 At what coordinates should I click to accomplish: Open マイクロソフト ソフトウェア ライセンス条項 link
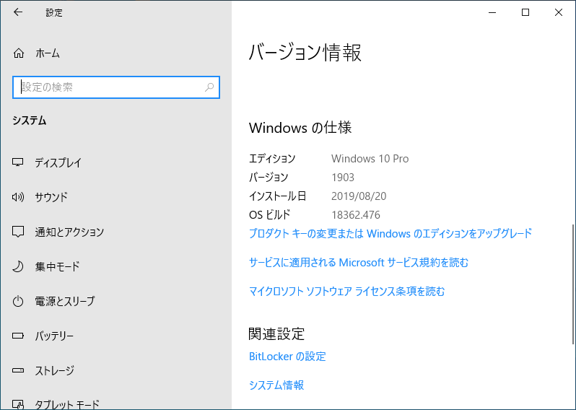(346, 292)
